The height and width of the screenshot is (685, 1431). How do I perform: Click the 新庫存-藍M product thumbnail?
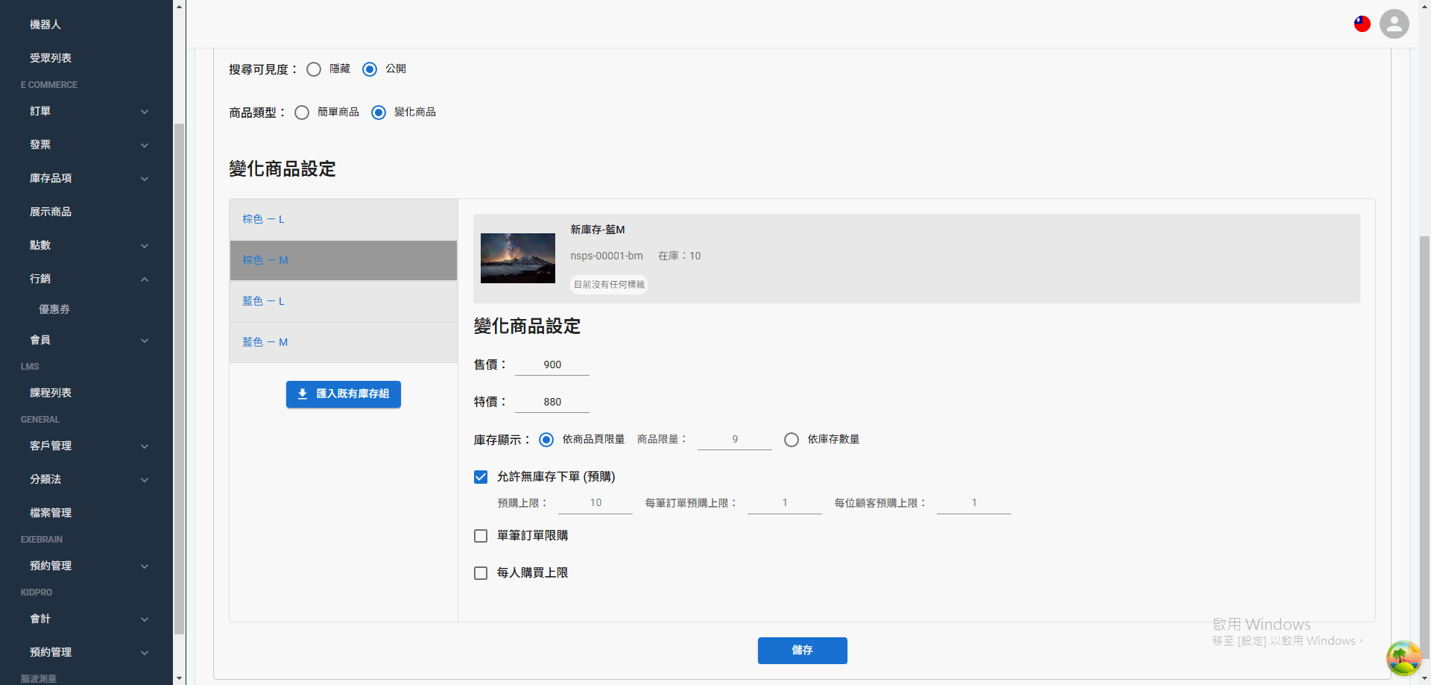tap(518, 259)
